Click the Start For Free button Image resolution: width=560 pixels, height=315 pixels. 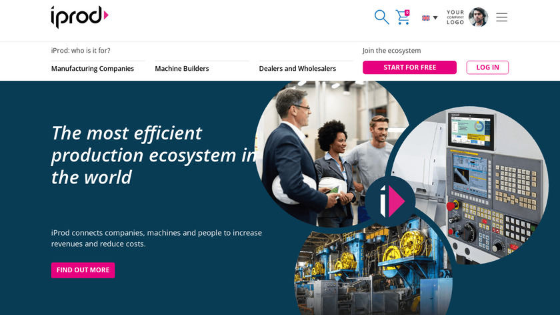tap(409, 67)
